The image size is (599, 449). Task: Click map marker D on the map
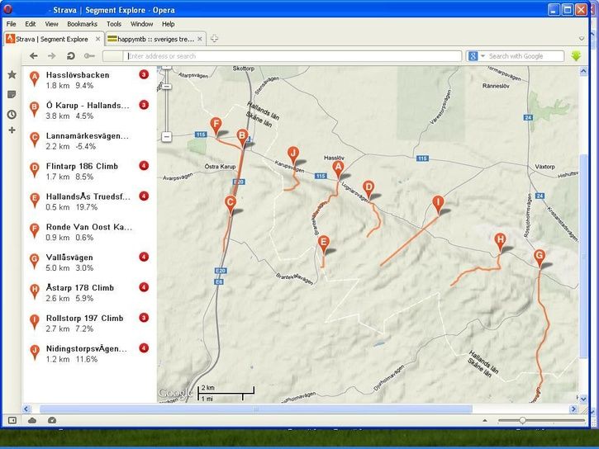point(368,190)
